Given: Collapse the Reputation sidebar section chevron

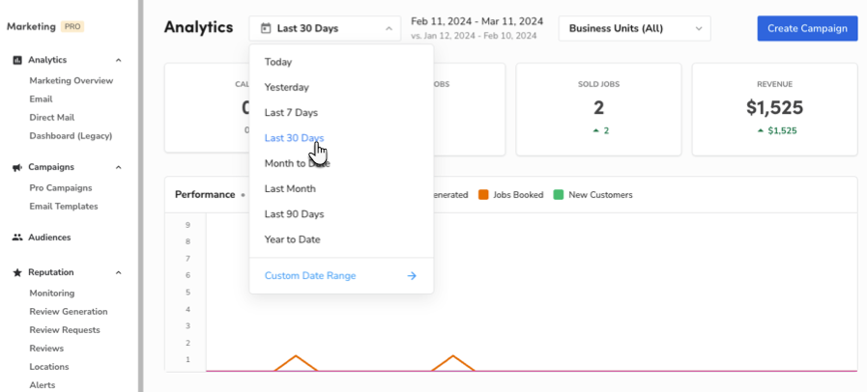Looking at the screenshot, I should (118, 272).
